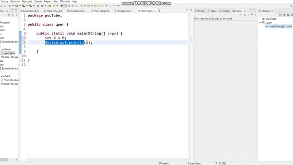This screenshot has height=165, width=293.
Task: Click cursor position 7 : 27 status
Action: click(221, 163)
